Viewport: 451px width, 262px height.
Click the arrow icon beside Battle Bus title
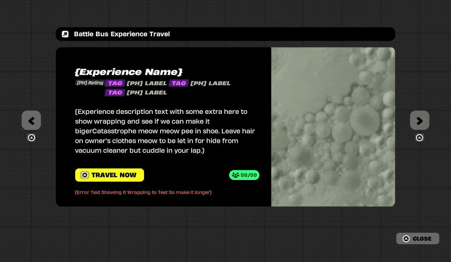65,34
